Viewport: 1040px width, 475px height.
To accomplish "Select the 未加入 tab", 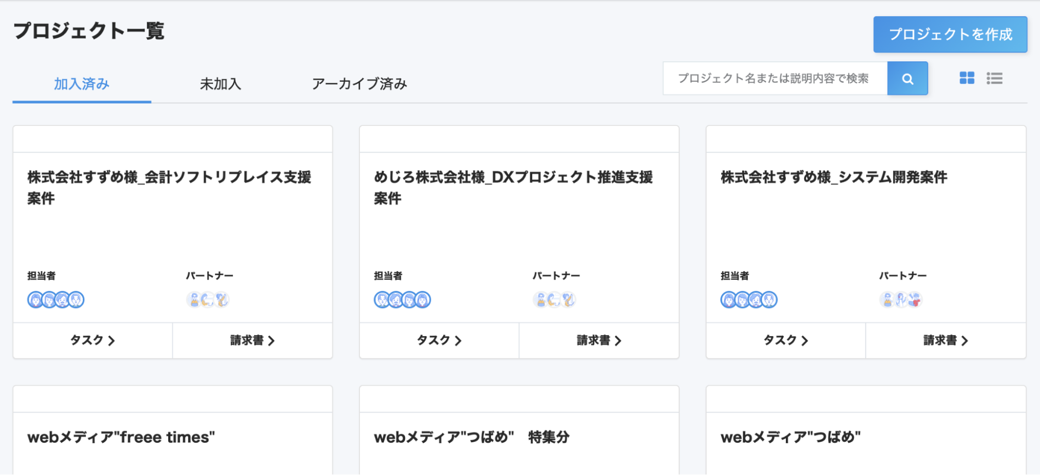I will pos(220,84).
